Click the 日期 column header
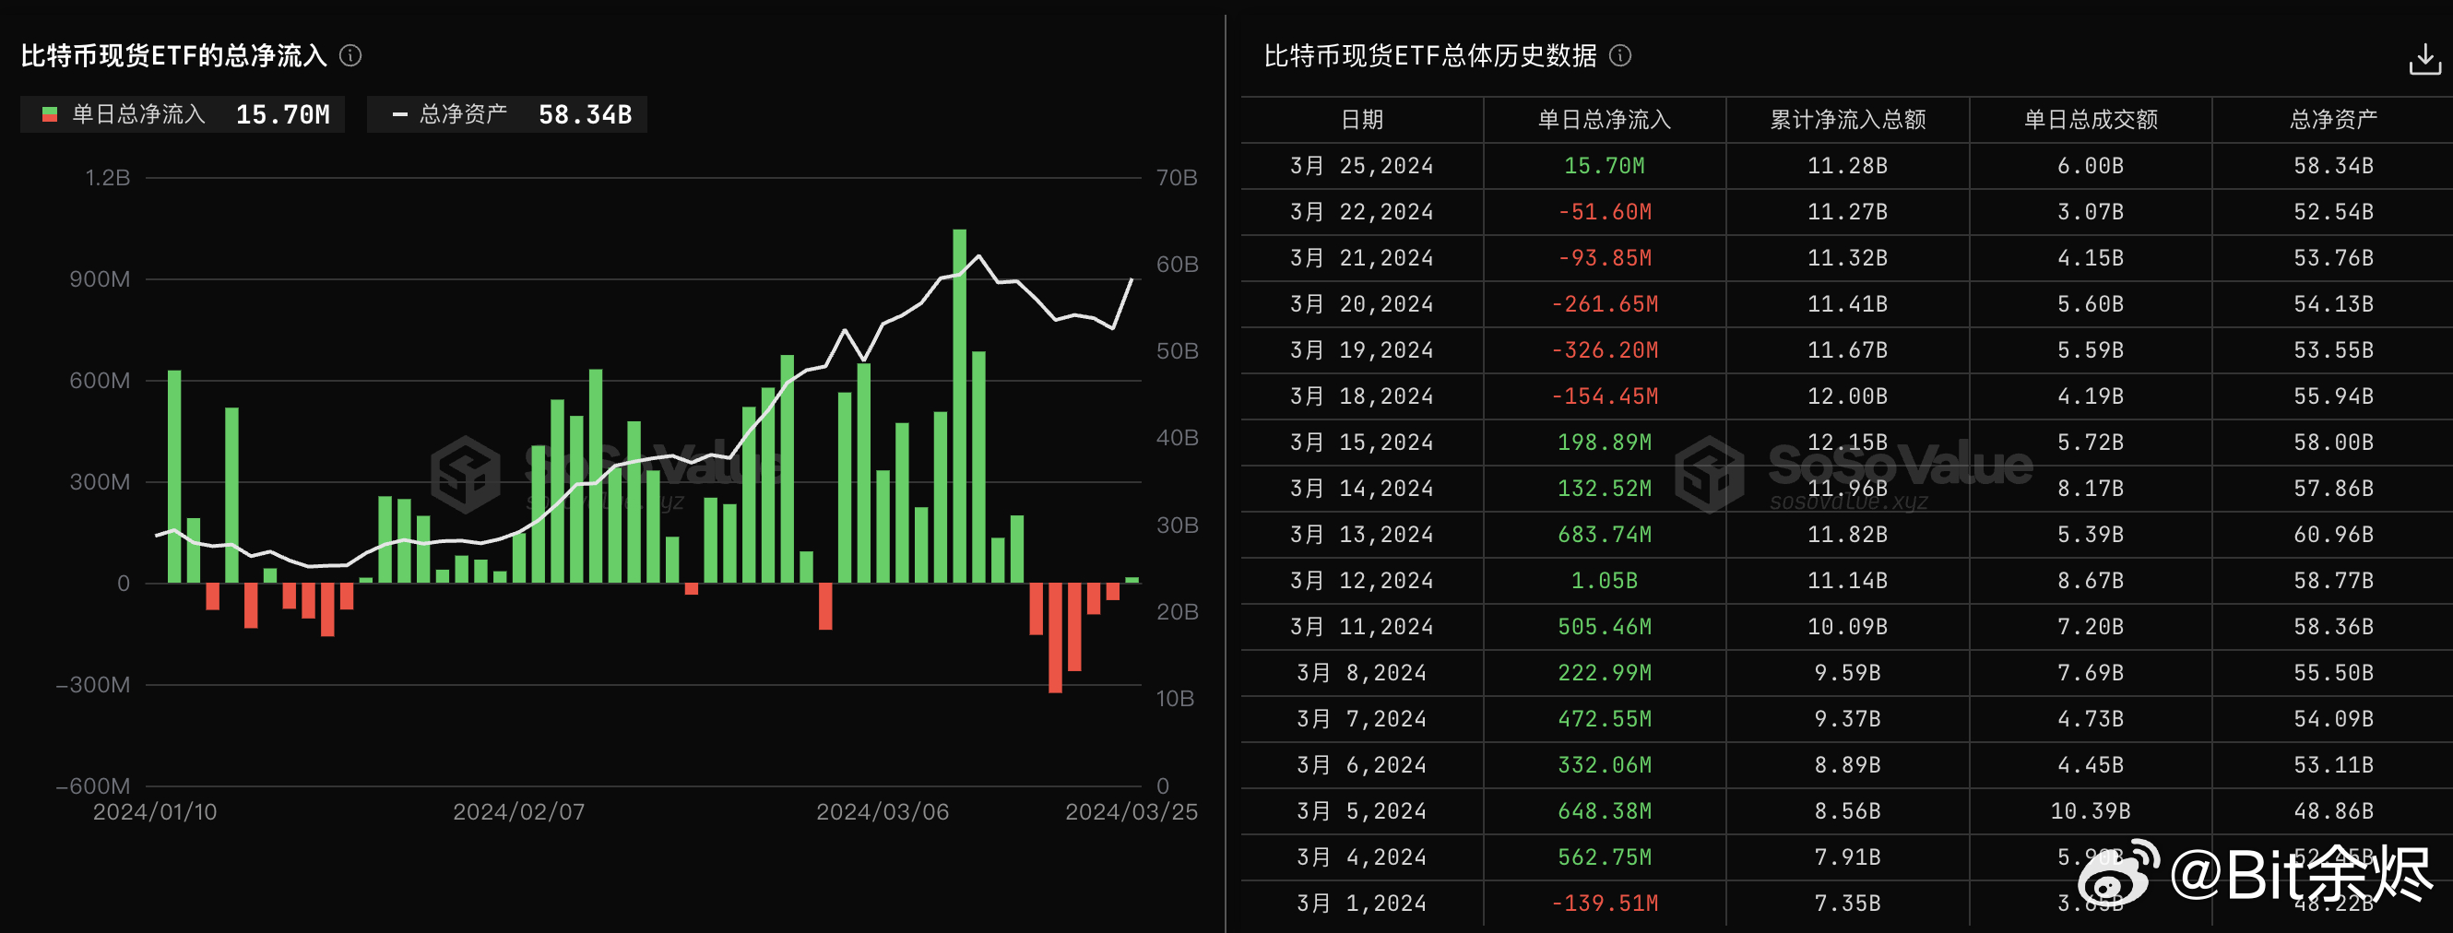 1362,120
